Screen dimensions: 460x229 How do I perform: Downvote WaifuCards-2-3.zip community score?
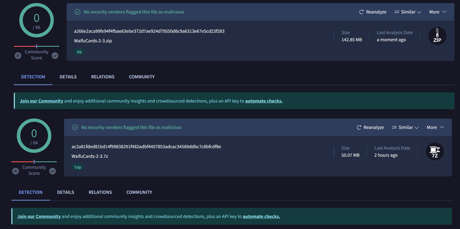(18, 56)
